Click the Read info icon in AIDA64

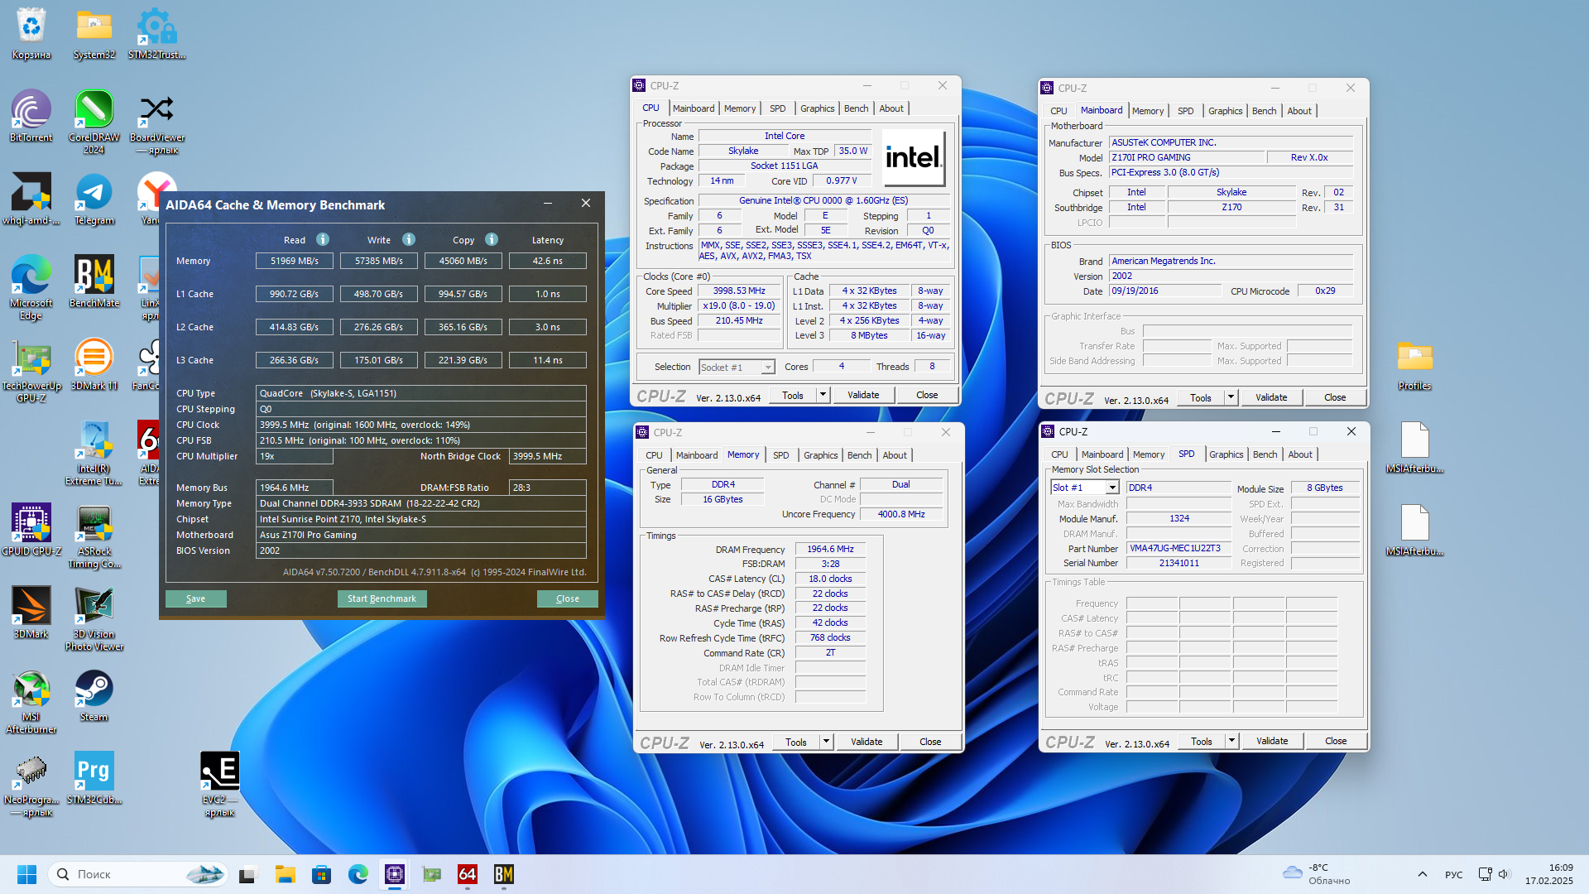(323, 239)
